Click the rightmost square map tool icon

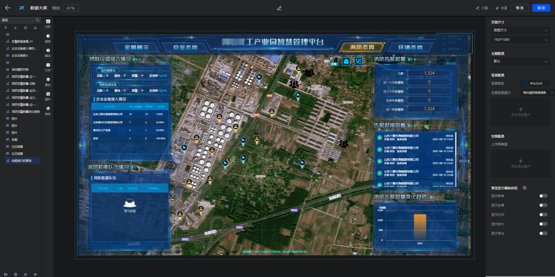click(x=358, y=62)
